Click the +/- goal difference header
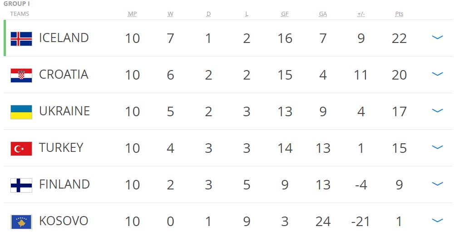This screenshot has height=236, width=454. pyautogui.click(x=361, y=14)
